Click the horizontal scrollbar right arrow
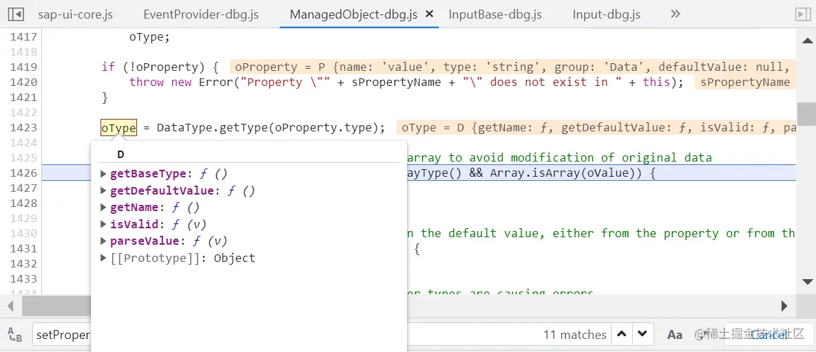Image resolution: width=816 pixels, height=352 pixels. tap(784, 306)
